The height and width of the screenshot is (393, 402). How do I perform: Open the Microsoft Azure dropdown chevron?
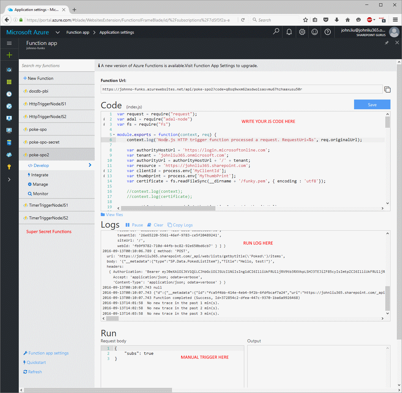click(x=58, y=32)
